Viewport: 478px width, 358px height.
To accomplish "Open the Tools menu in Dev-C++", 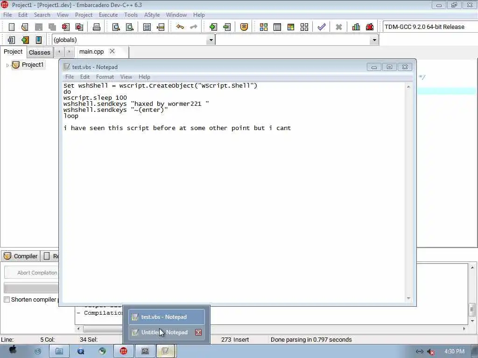I will [131, 15].
